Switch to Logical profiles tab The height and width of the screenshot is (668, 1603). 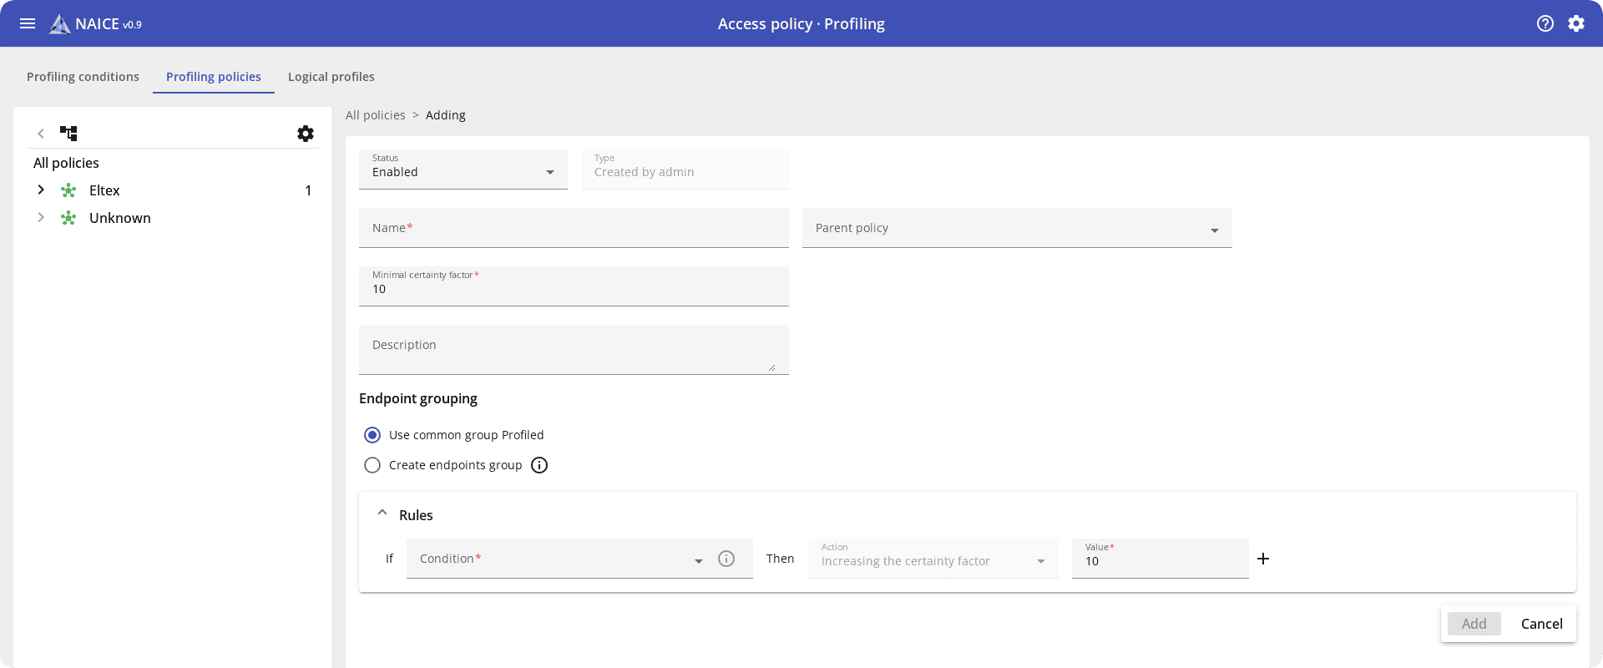[331, 77]
